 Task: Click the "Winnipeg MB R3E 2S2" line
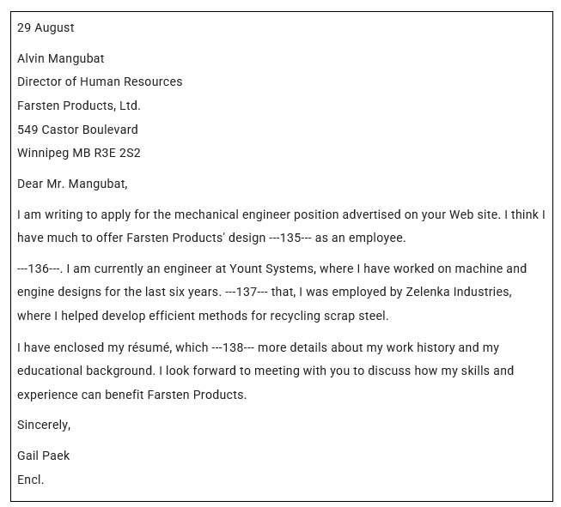[x=79, y=153]
